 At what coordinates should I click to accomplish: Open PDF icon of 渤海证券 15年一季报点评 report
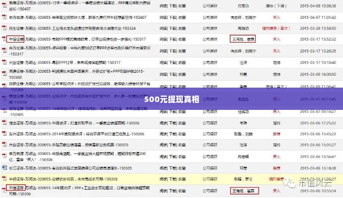(4, 5)
